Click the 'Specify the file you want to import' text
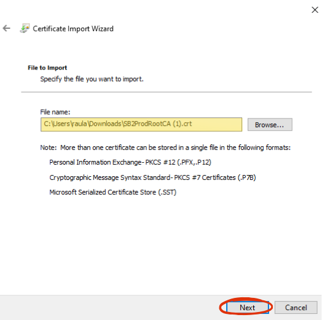The height and width of the screenshot is (320, 322). pyautogui.click(x=92, y=79)
